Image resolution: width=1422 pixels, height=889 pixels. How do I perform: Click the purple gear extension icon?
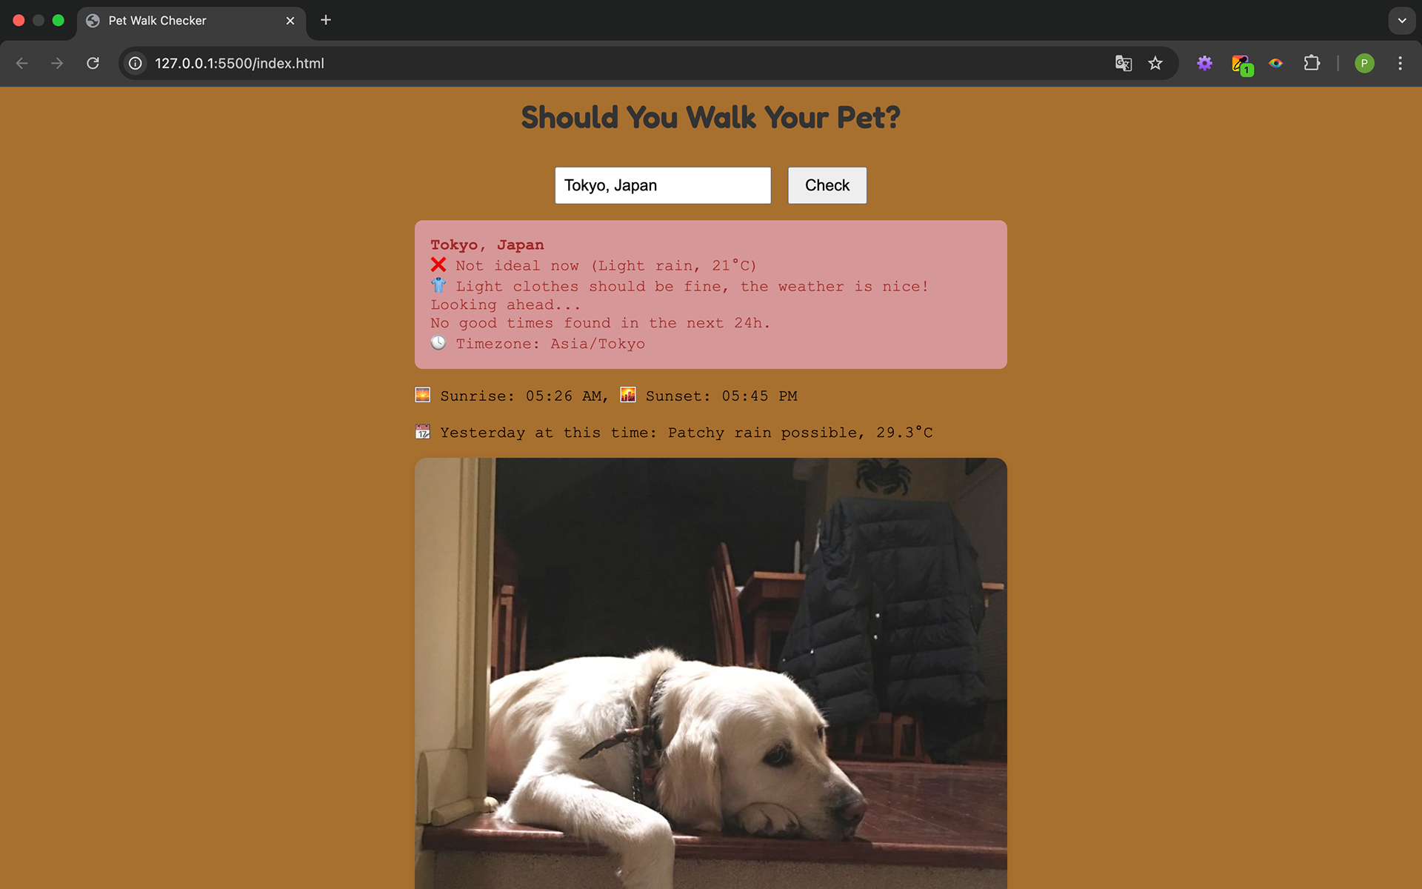click(x=1204, y=64)
